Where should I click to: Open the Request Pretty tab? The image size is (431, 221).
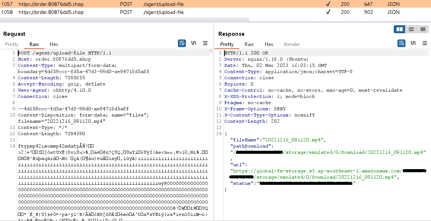point(12,44)
